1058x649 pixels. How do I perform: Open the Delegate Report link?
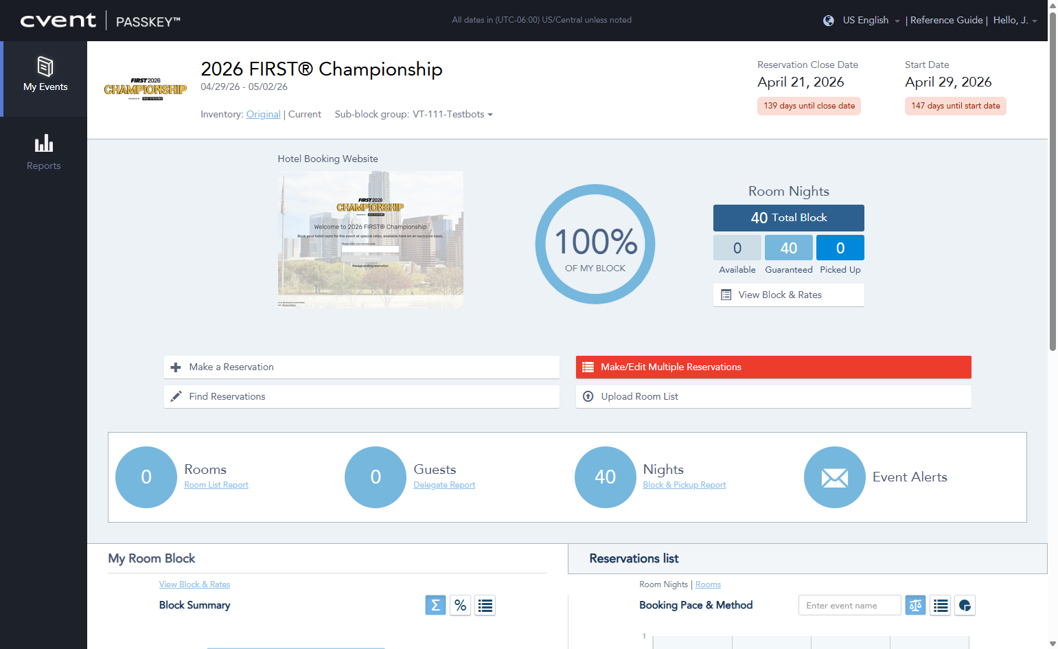pyautogui.click(x=444, y=485)
